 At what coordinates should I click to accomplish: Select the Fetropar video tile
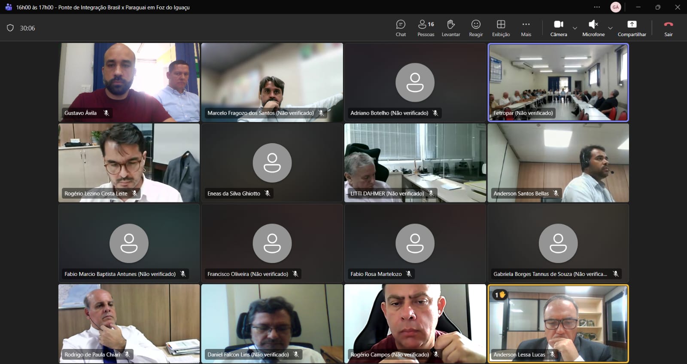[558, 82]
